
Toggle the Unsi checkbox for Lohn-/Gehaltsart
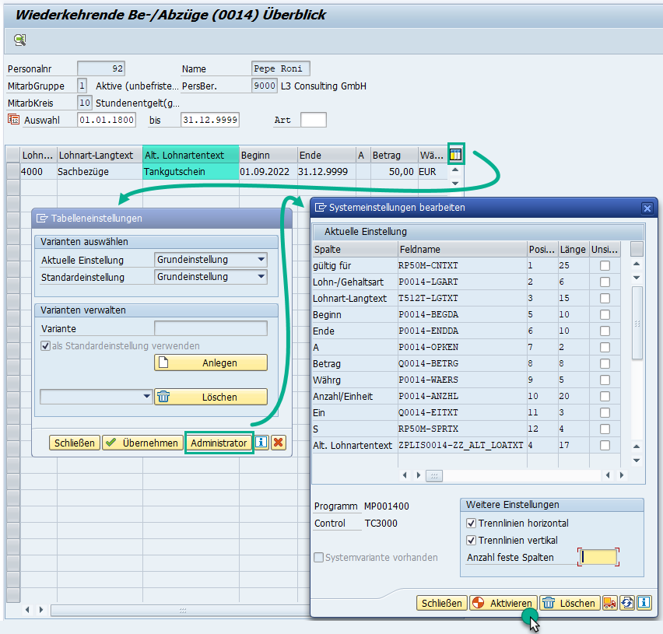click(x=605, y=282)
